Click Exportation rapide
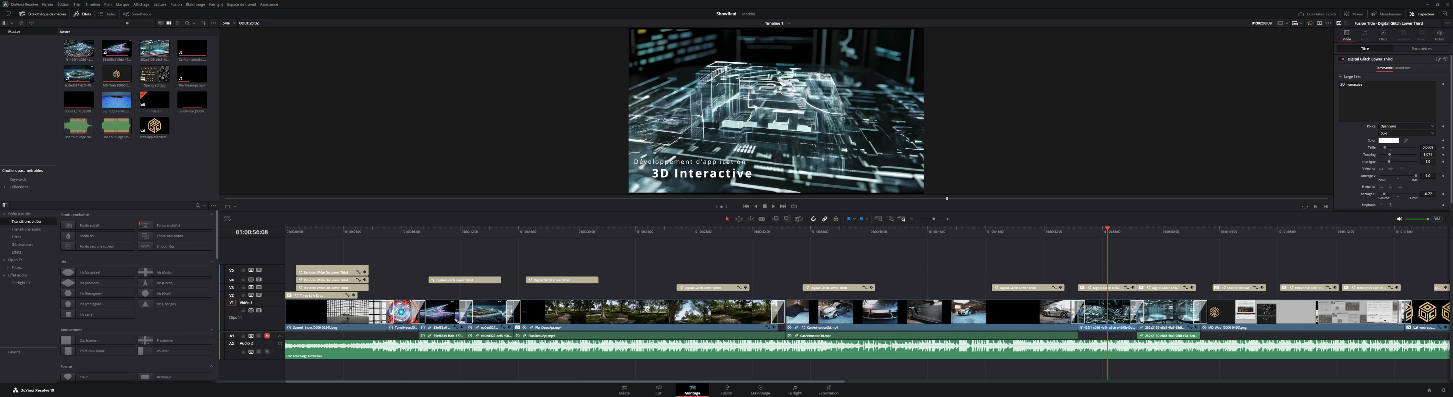Viewport: 1453px width, 397px height. point(1317,14)
